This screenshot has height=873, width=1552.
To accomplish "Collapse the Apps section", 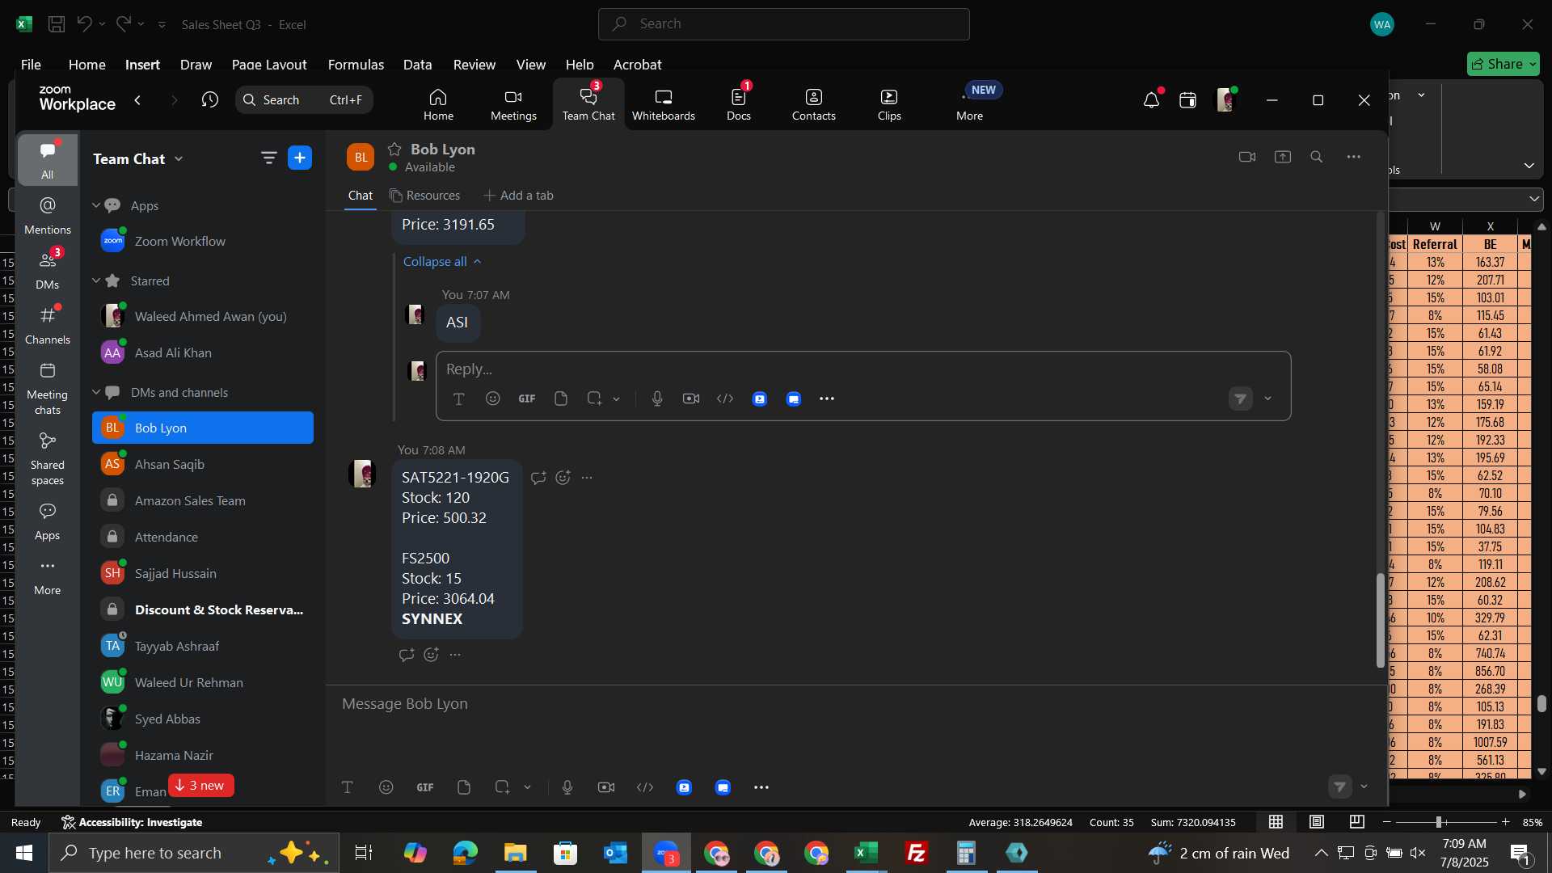I will [95, 205].
